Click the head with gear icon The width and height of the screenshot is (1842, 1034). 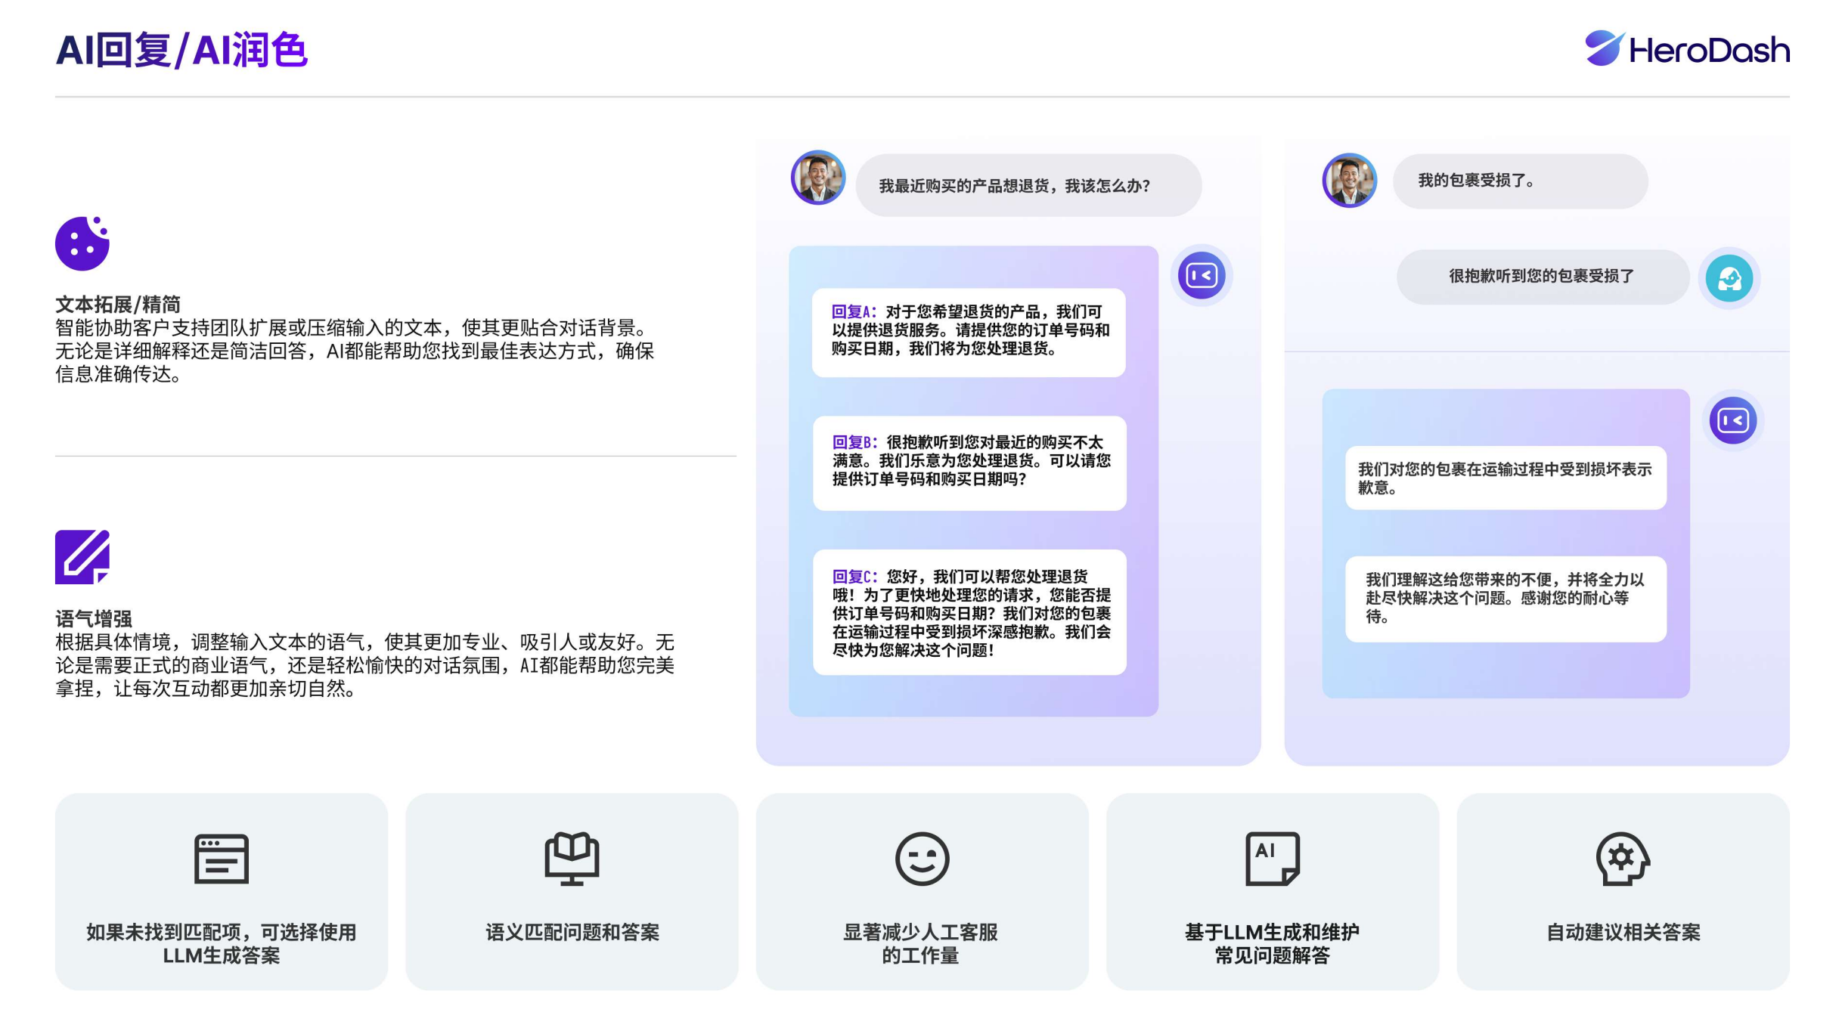[x=1623, y=859]
